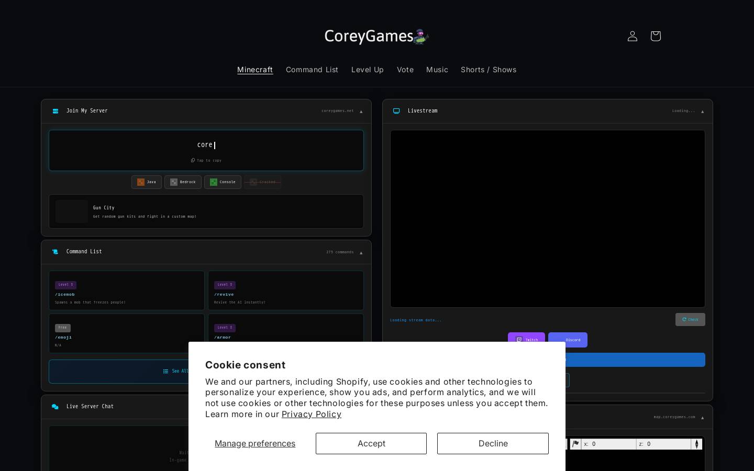Collapse the Join My Server panel
The height and width of the screenshot is (471, 754).
(x=361, y=111)
